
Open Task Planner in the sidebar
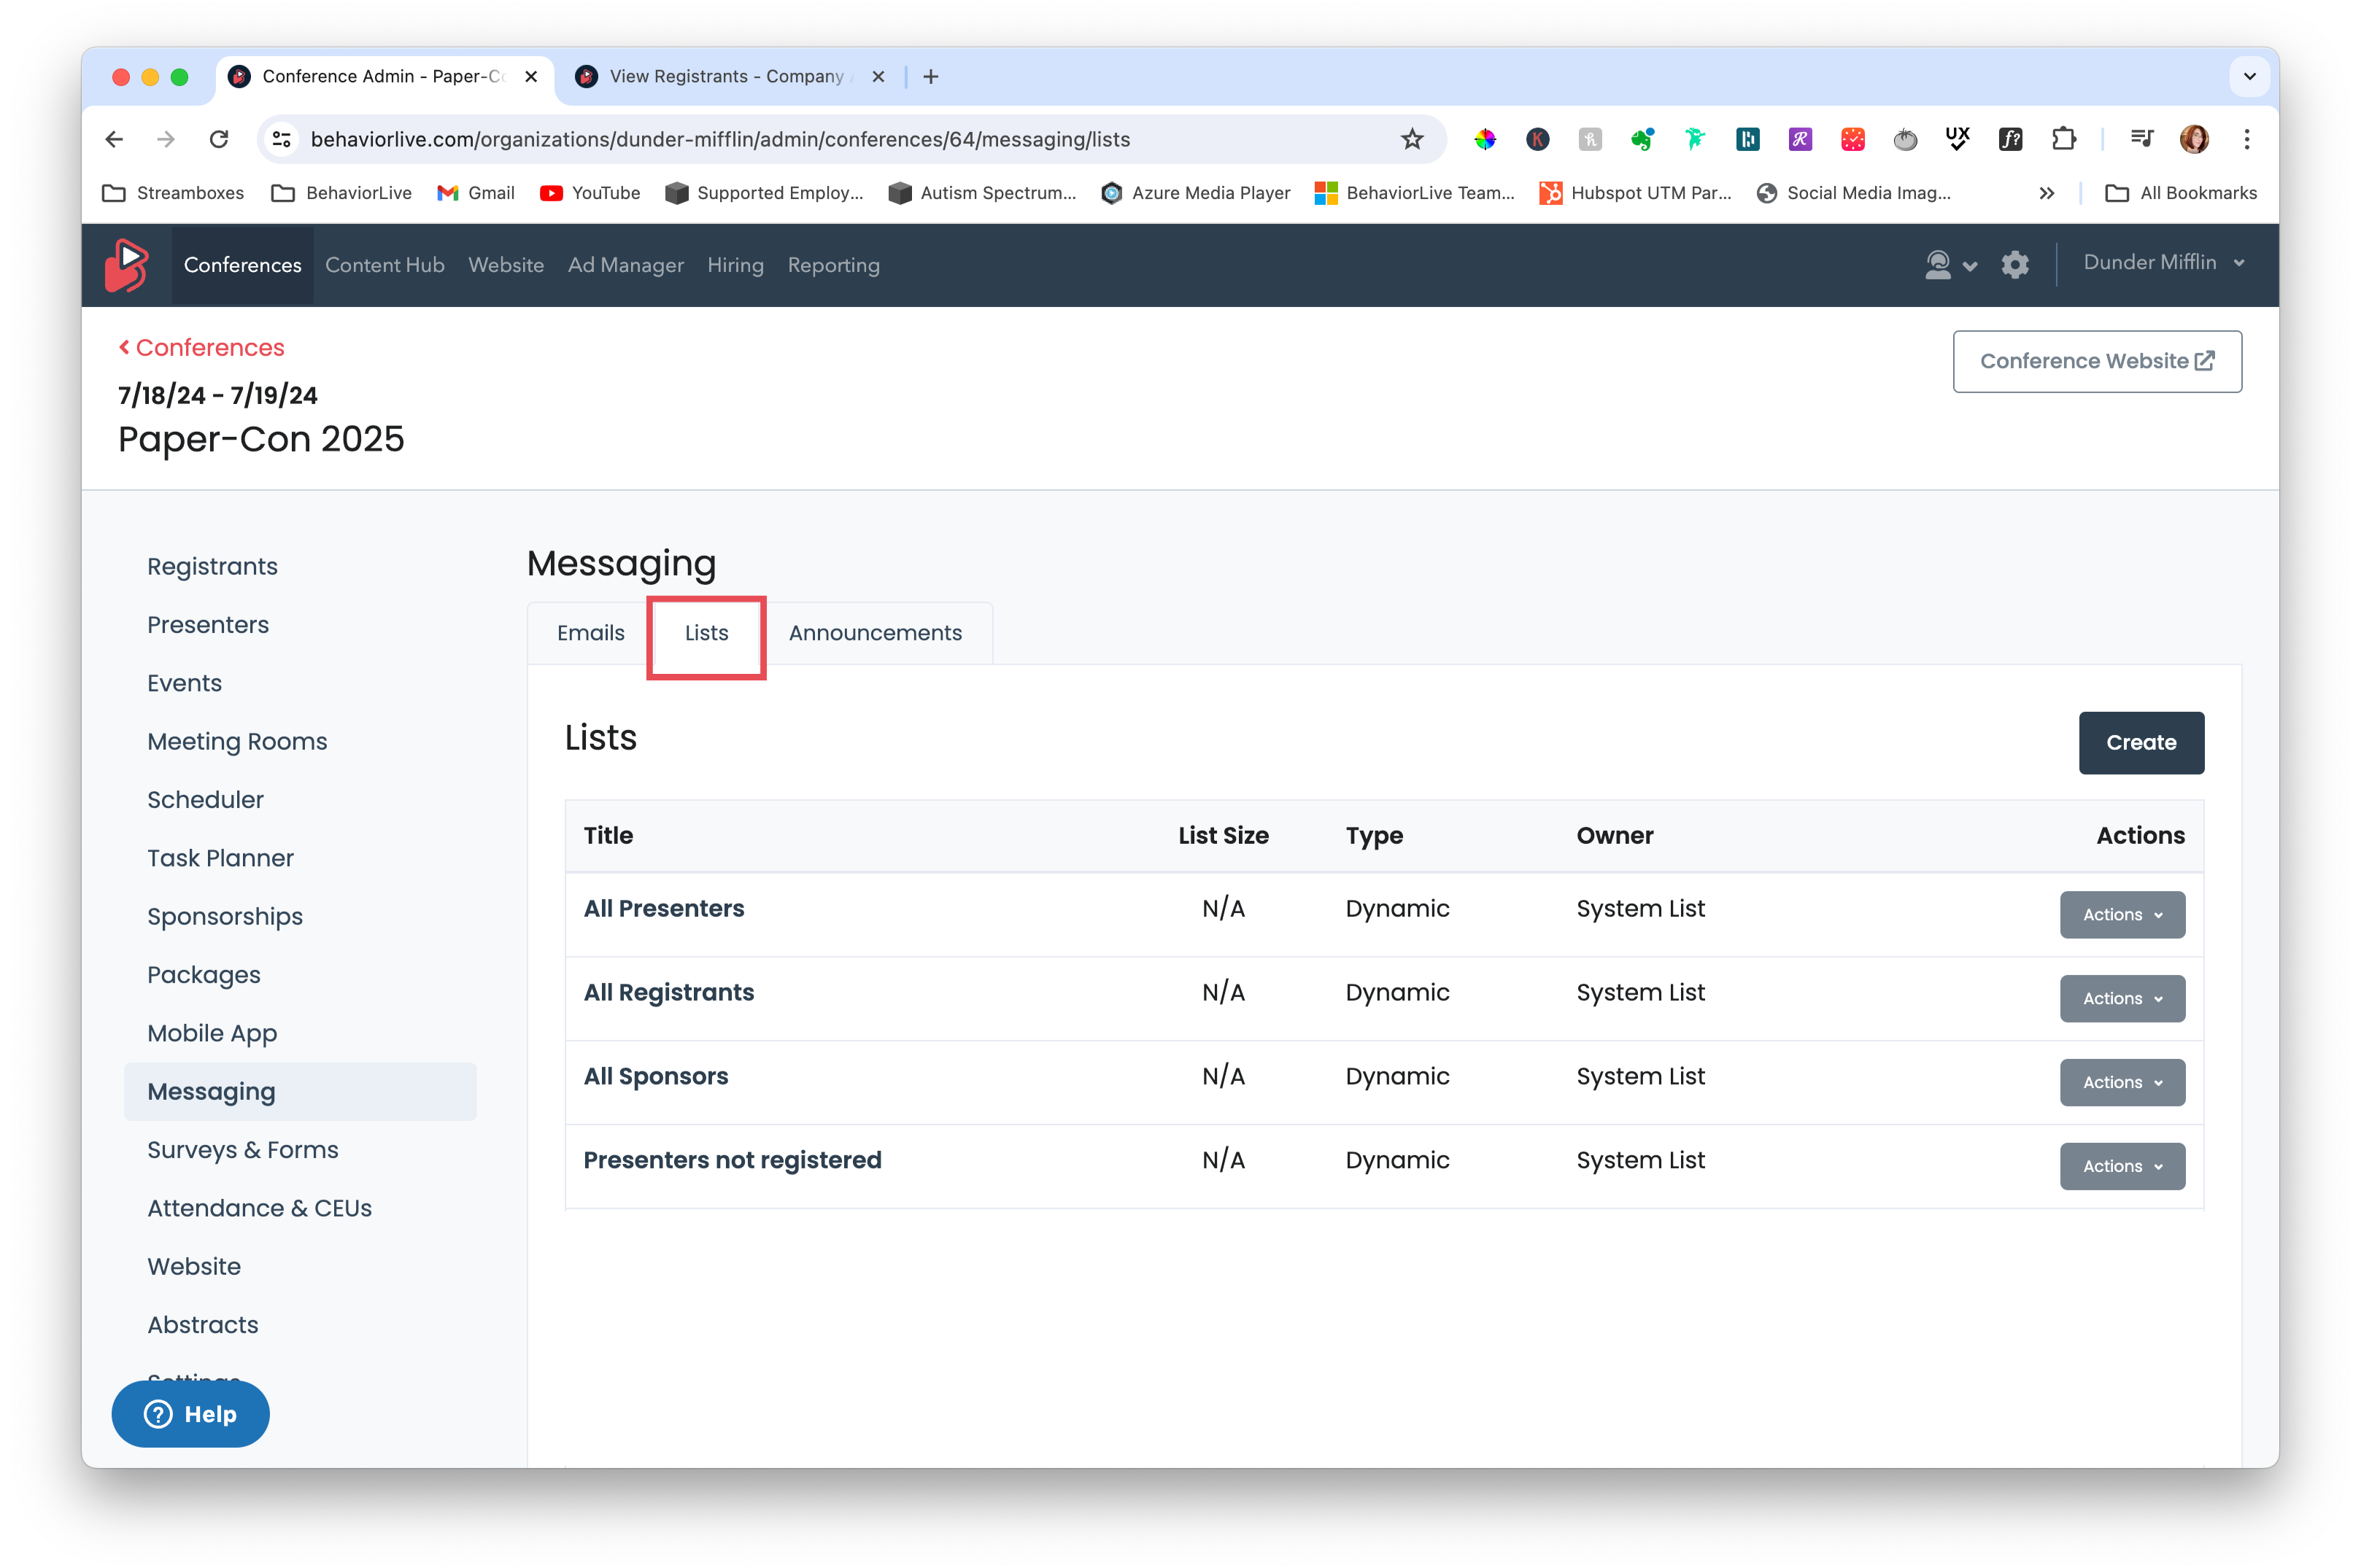click(x=220, y=858)
